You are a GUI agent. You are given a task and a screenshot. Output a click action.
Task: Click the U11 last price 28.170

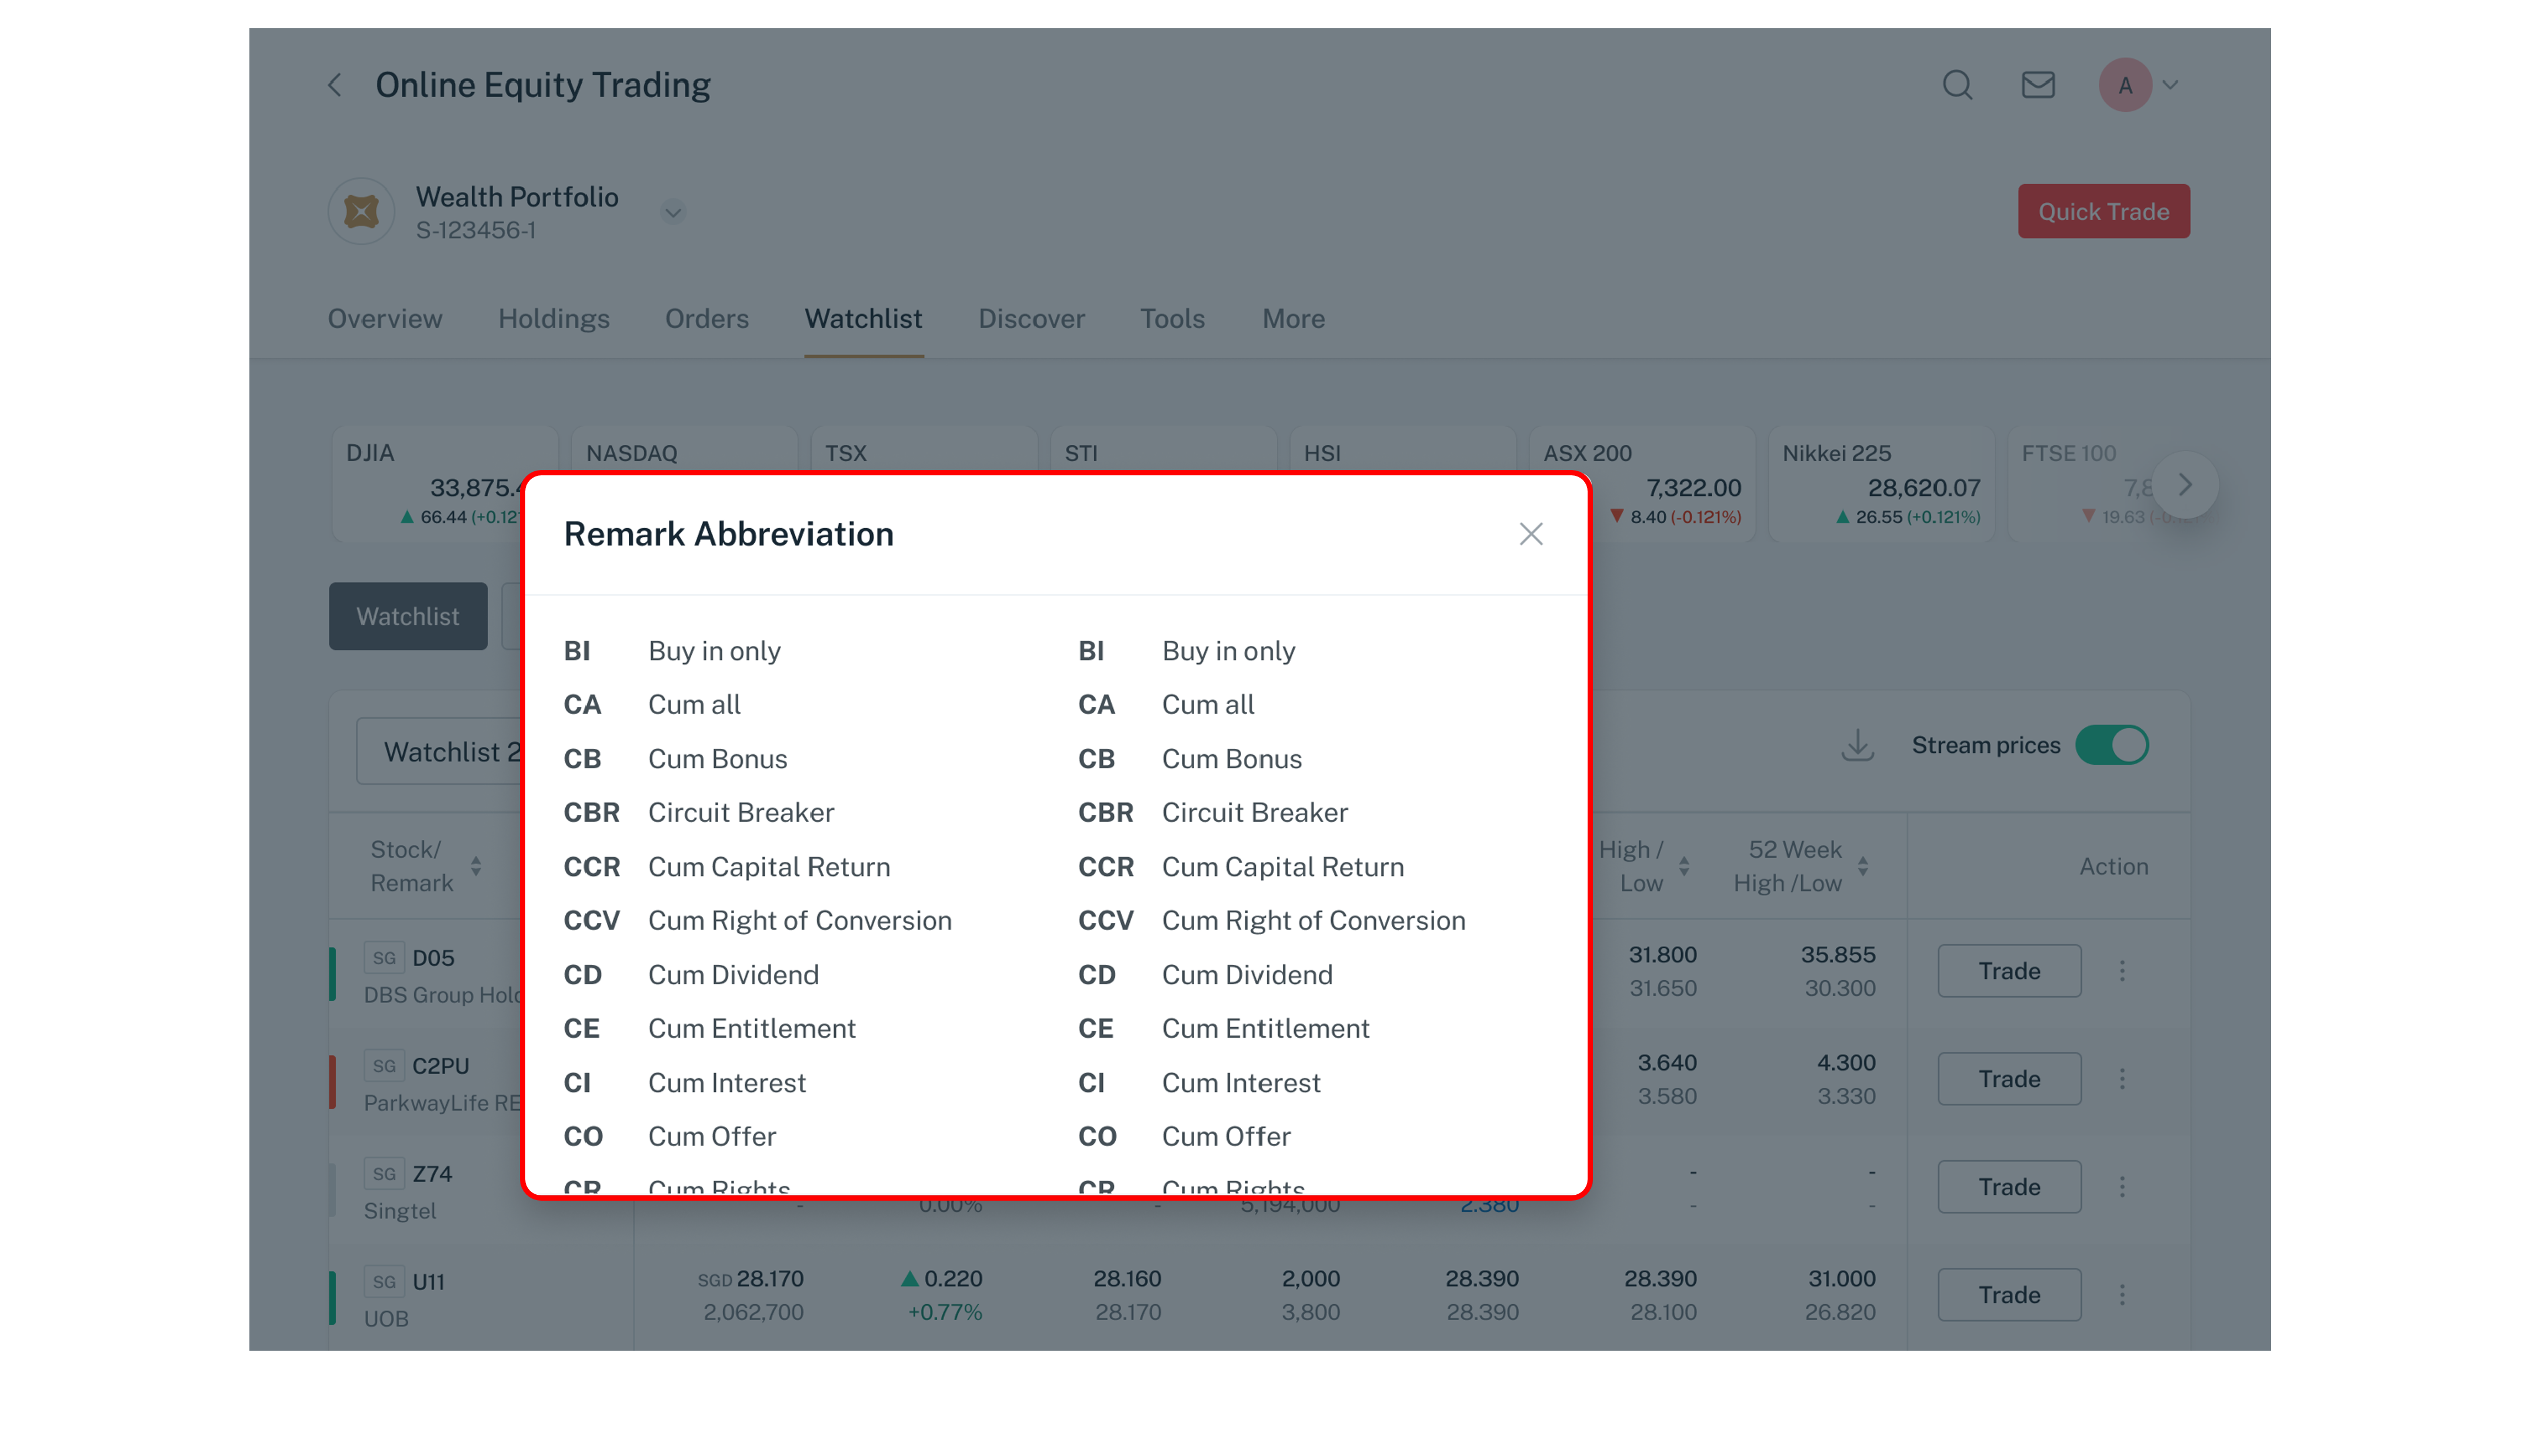tap(770, 1278)
